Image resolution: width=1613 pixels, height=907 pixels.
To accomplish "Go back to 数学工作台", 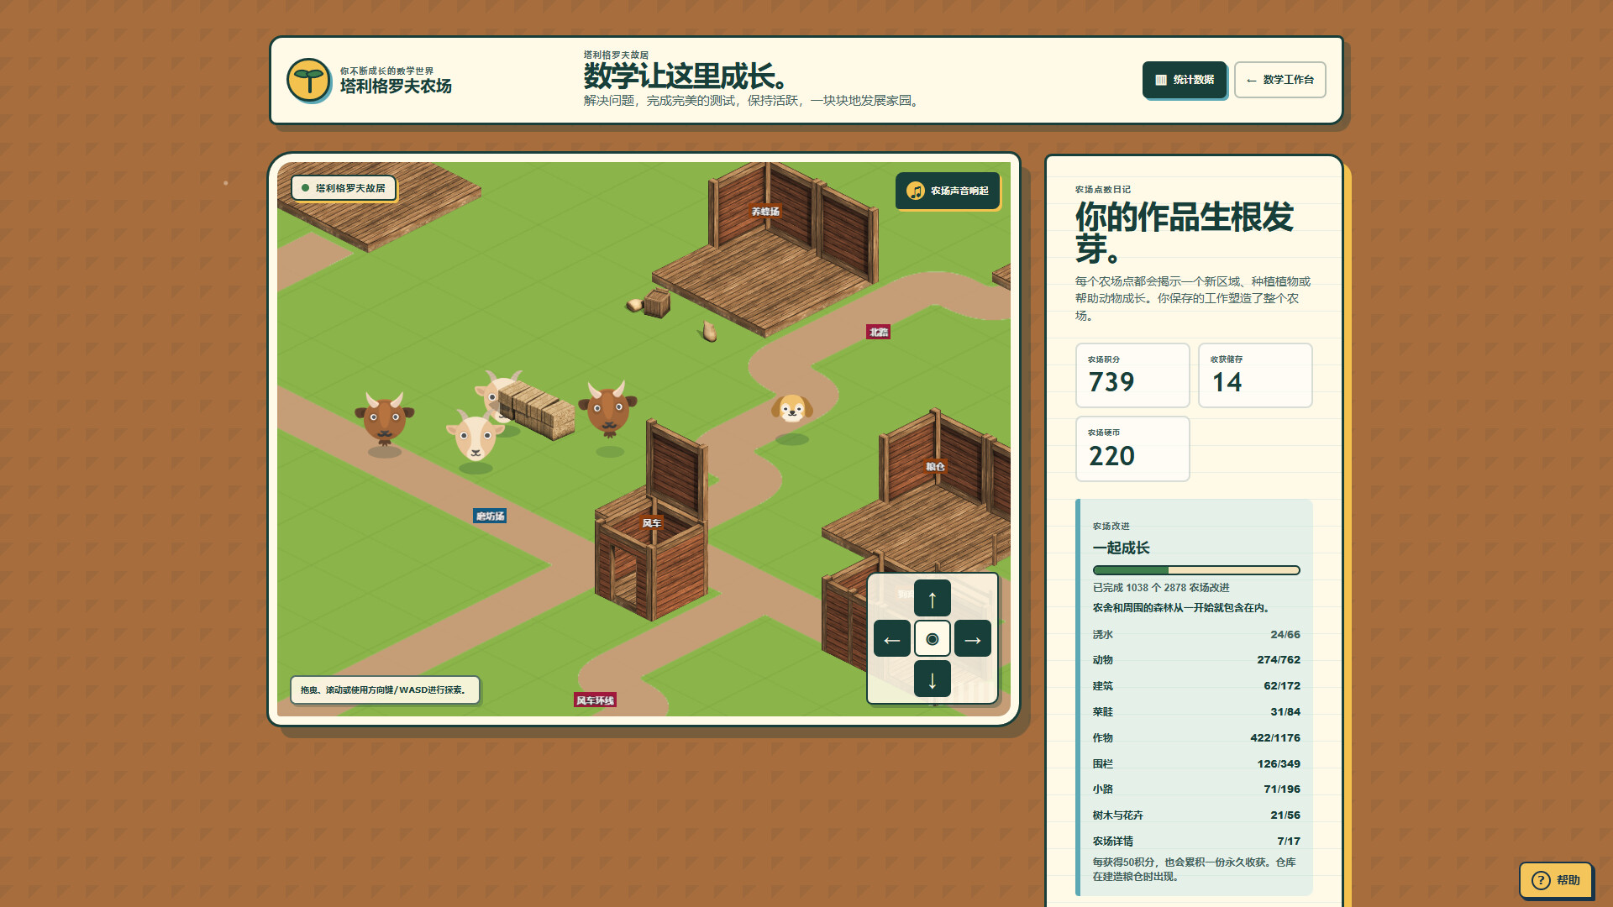I will (1279, 80).
